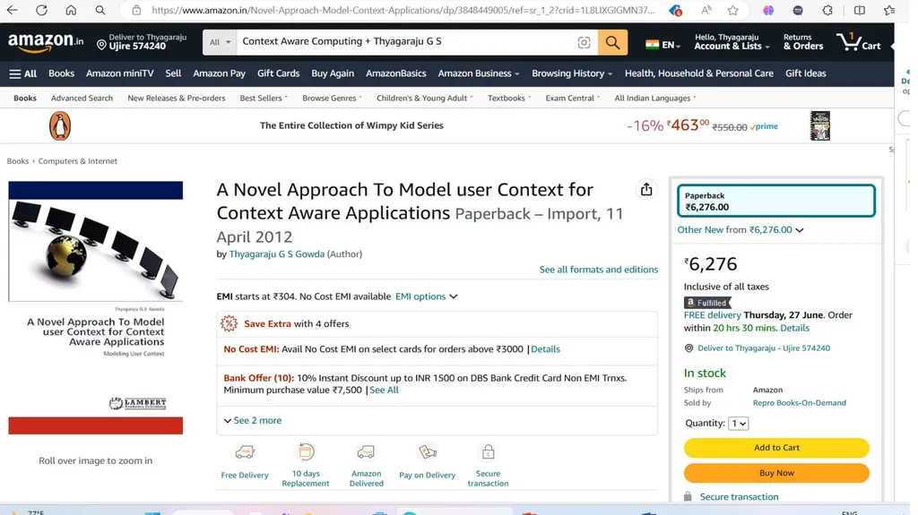Image resolution: width=918 pixels, height=515 pixels.
Task: Click See All bank offers link
Action: tap(384, 391)
